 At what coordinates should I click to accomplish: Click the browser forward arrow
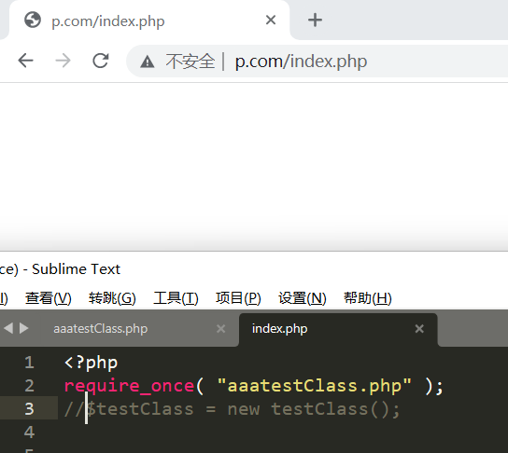[x=63, y=61]
